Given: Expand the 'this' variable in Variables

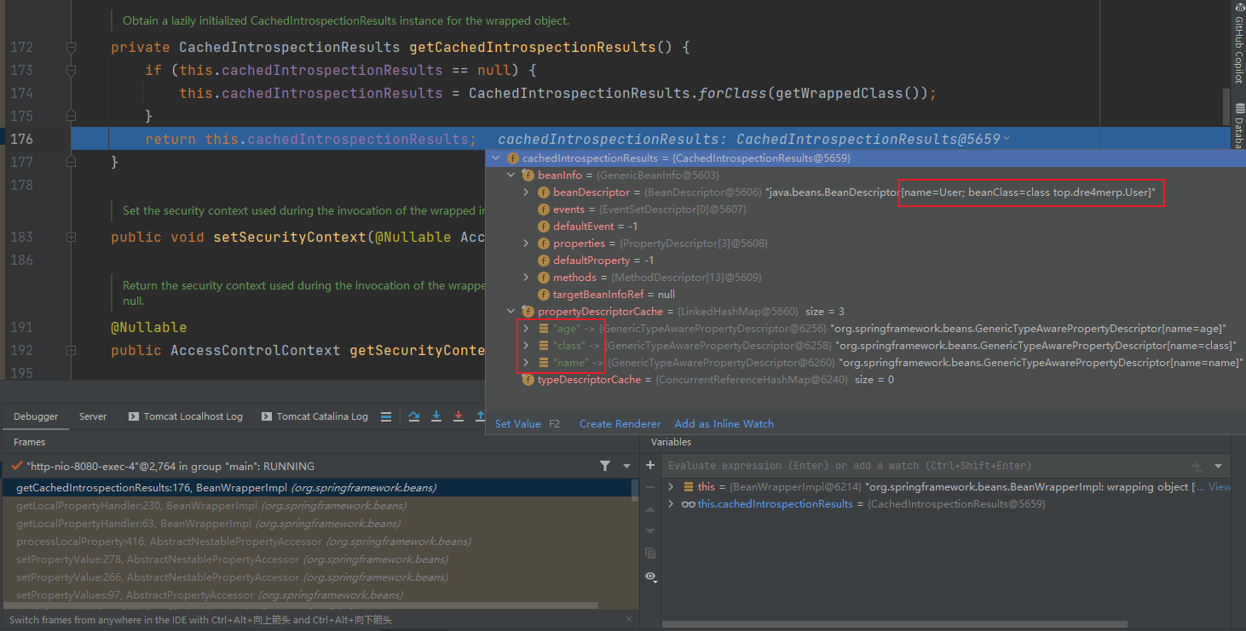Looking at the screenshot, I should point(672,487).
